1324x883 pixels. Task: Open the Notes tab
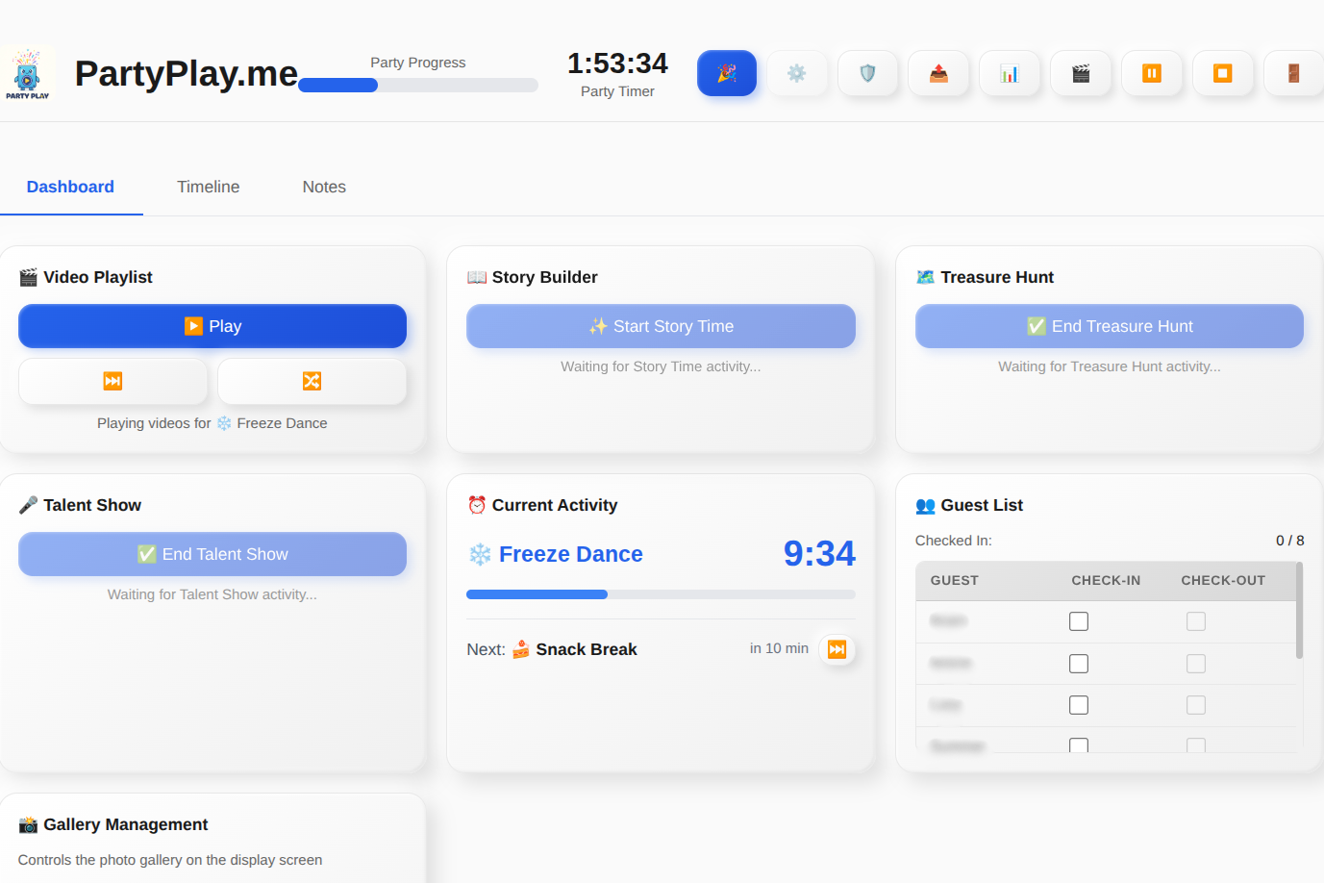click(x=323, y=187)
